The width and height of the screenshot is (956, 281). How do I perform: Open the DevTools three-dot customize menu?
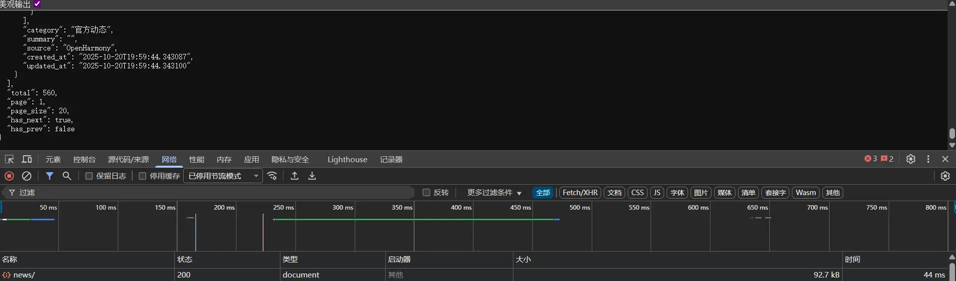928,159
